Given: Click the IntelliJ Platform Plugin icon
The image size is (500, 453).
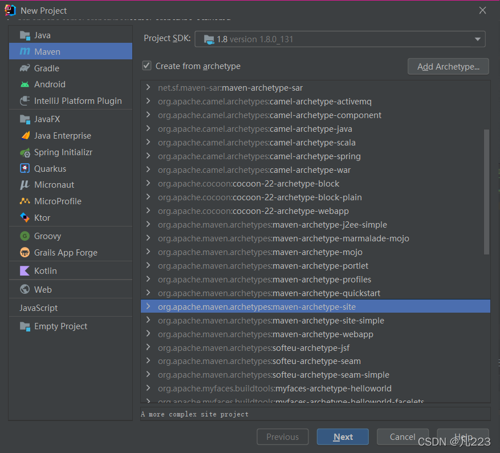Looking at the screenshot, I should [x=25, y=101].
